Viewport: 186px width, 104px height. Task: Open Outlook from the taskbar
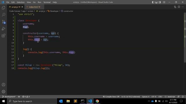pyautogui.click(x=61, y=101)
